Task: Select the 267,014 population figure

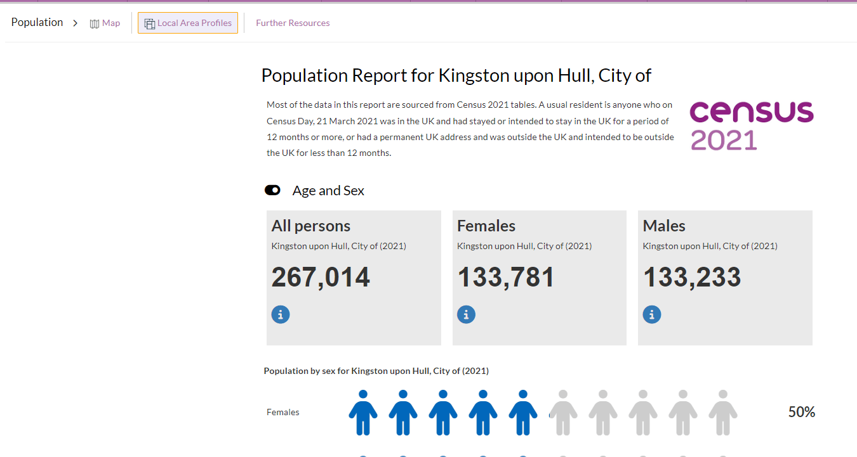Action: click(320, 277)
